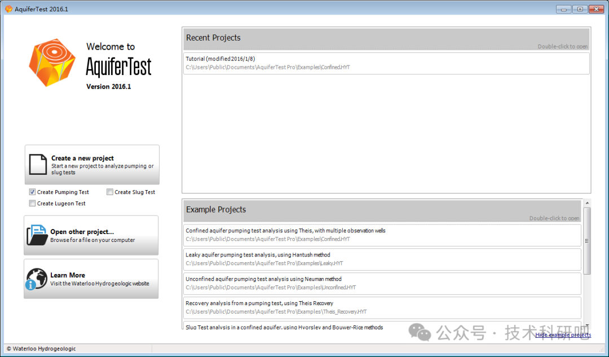Uncheck Create Pumping Test checkbox

(32, 192)
